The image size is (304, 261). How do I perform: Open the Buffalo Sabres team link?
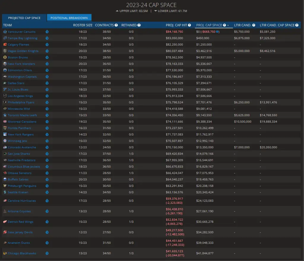tap(18, 179)
